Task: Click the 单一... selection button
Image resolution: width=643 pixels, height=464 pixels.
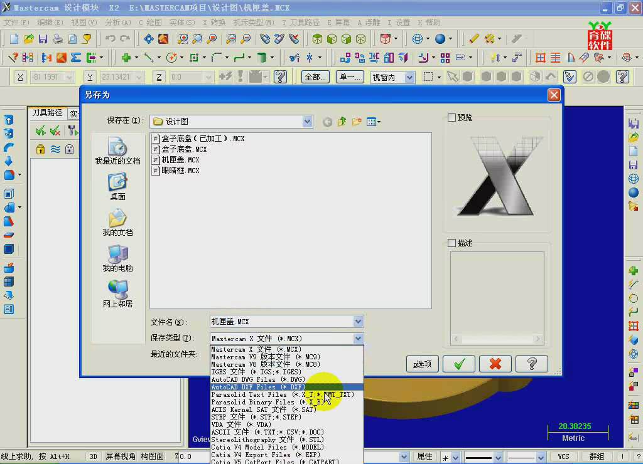Action: point(350,77)
